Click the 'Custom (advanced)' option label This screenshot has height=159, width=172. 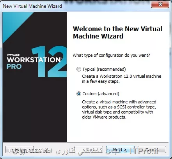(101, 94)
